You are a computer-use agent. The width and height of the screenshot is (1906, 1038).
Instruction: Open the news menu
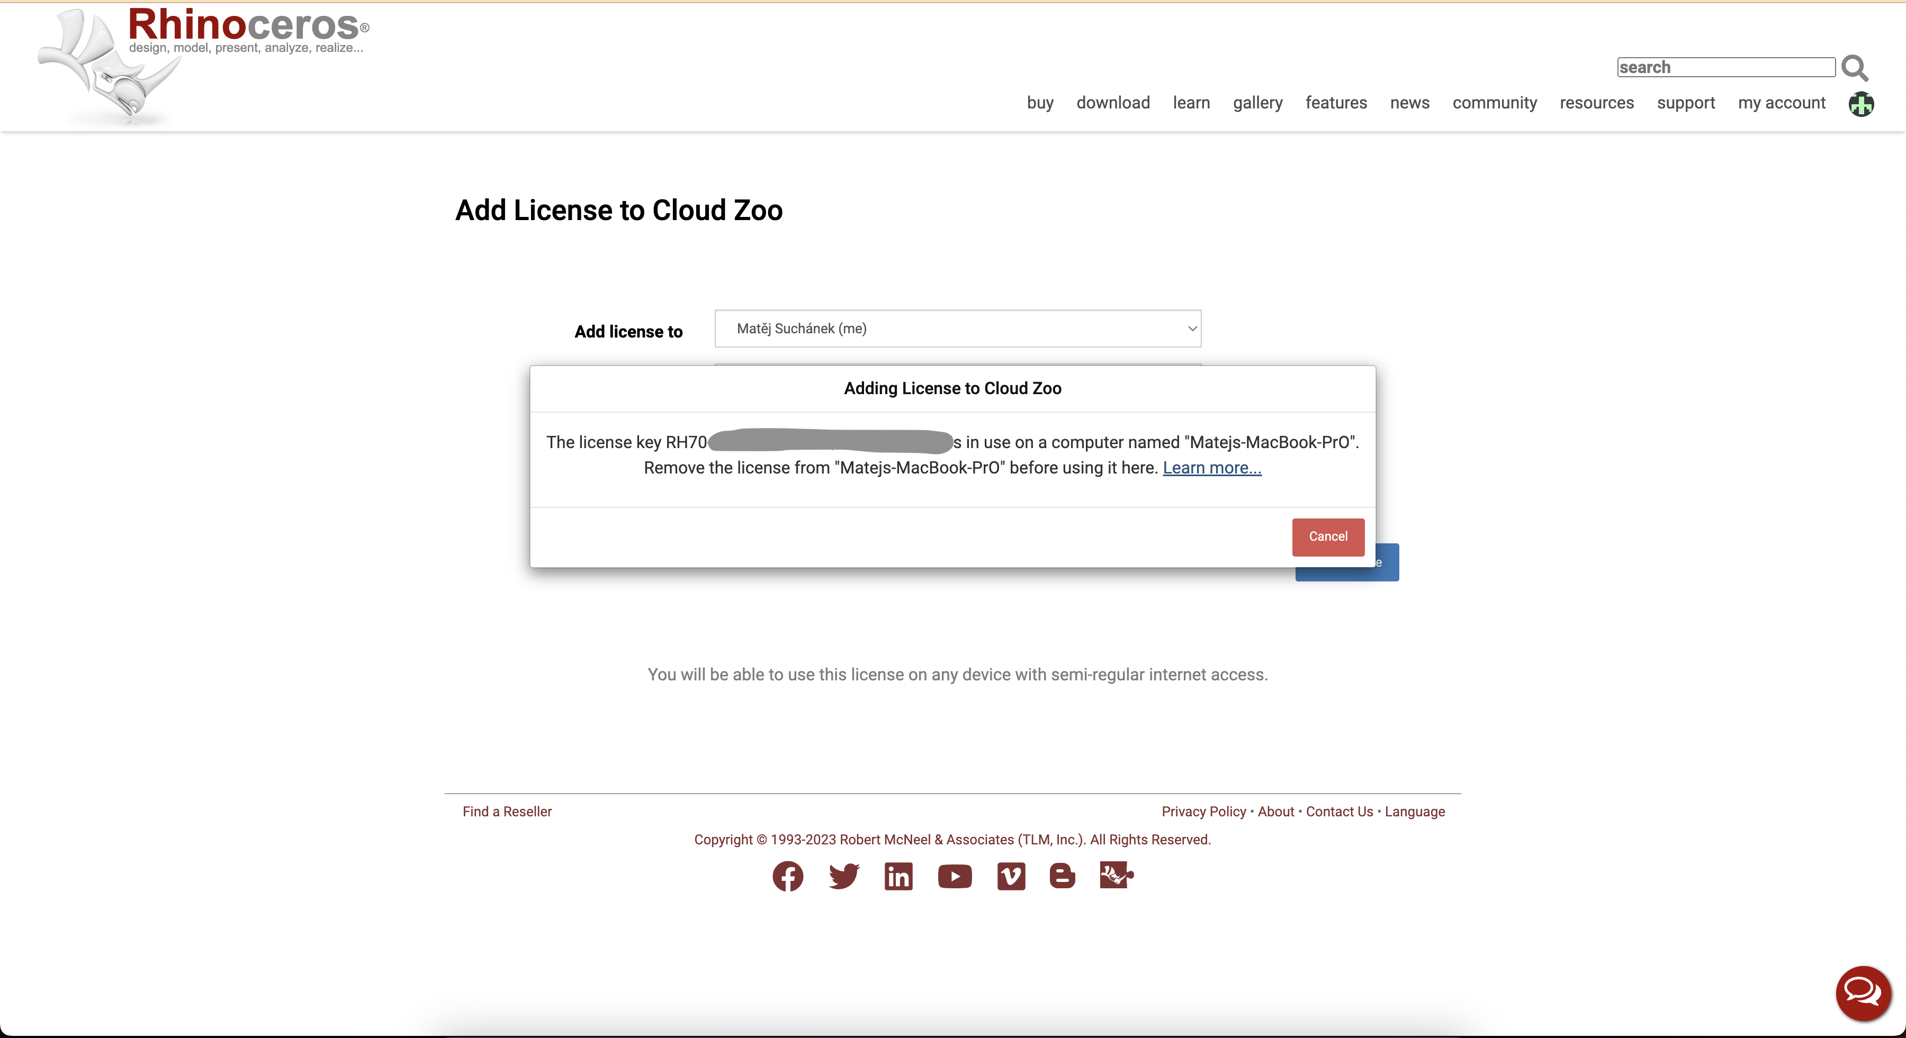tap(1409, 103)
